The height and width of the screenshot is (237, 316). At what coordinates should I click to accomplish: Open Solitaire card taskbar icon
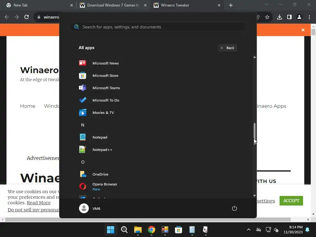pyautogui.click(x=205, y=230)
